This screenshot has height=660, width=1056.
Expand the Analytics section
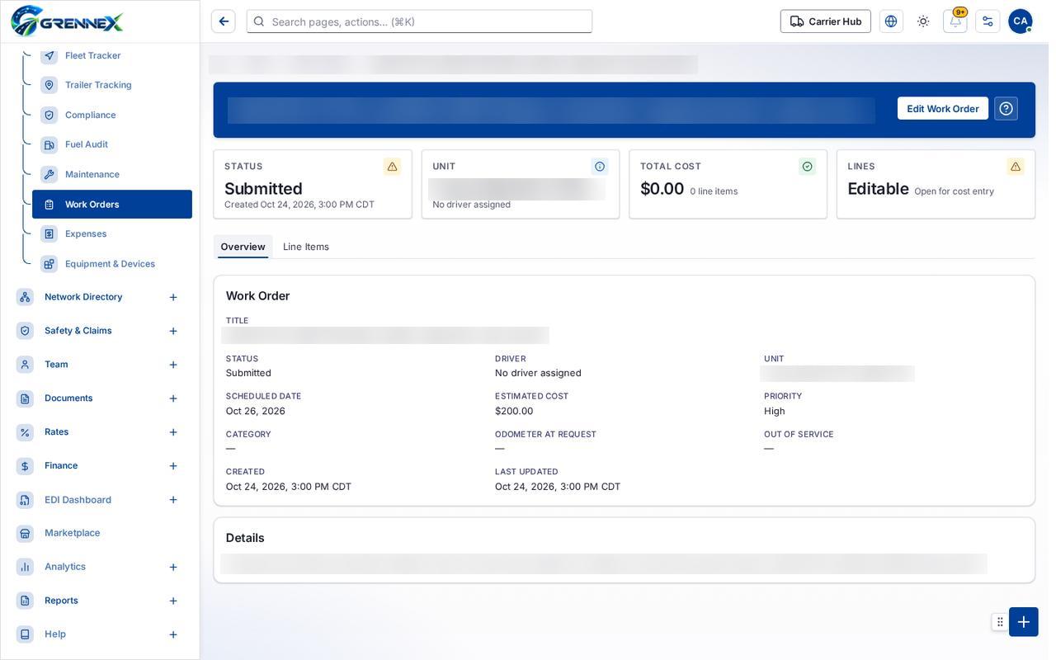173,567
